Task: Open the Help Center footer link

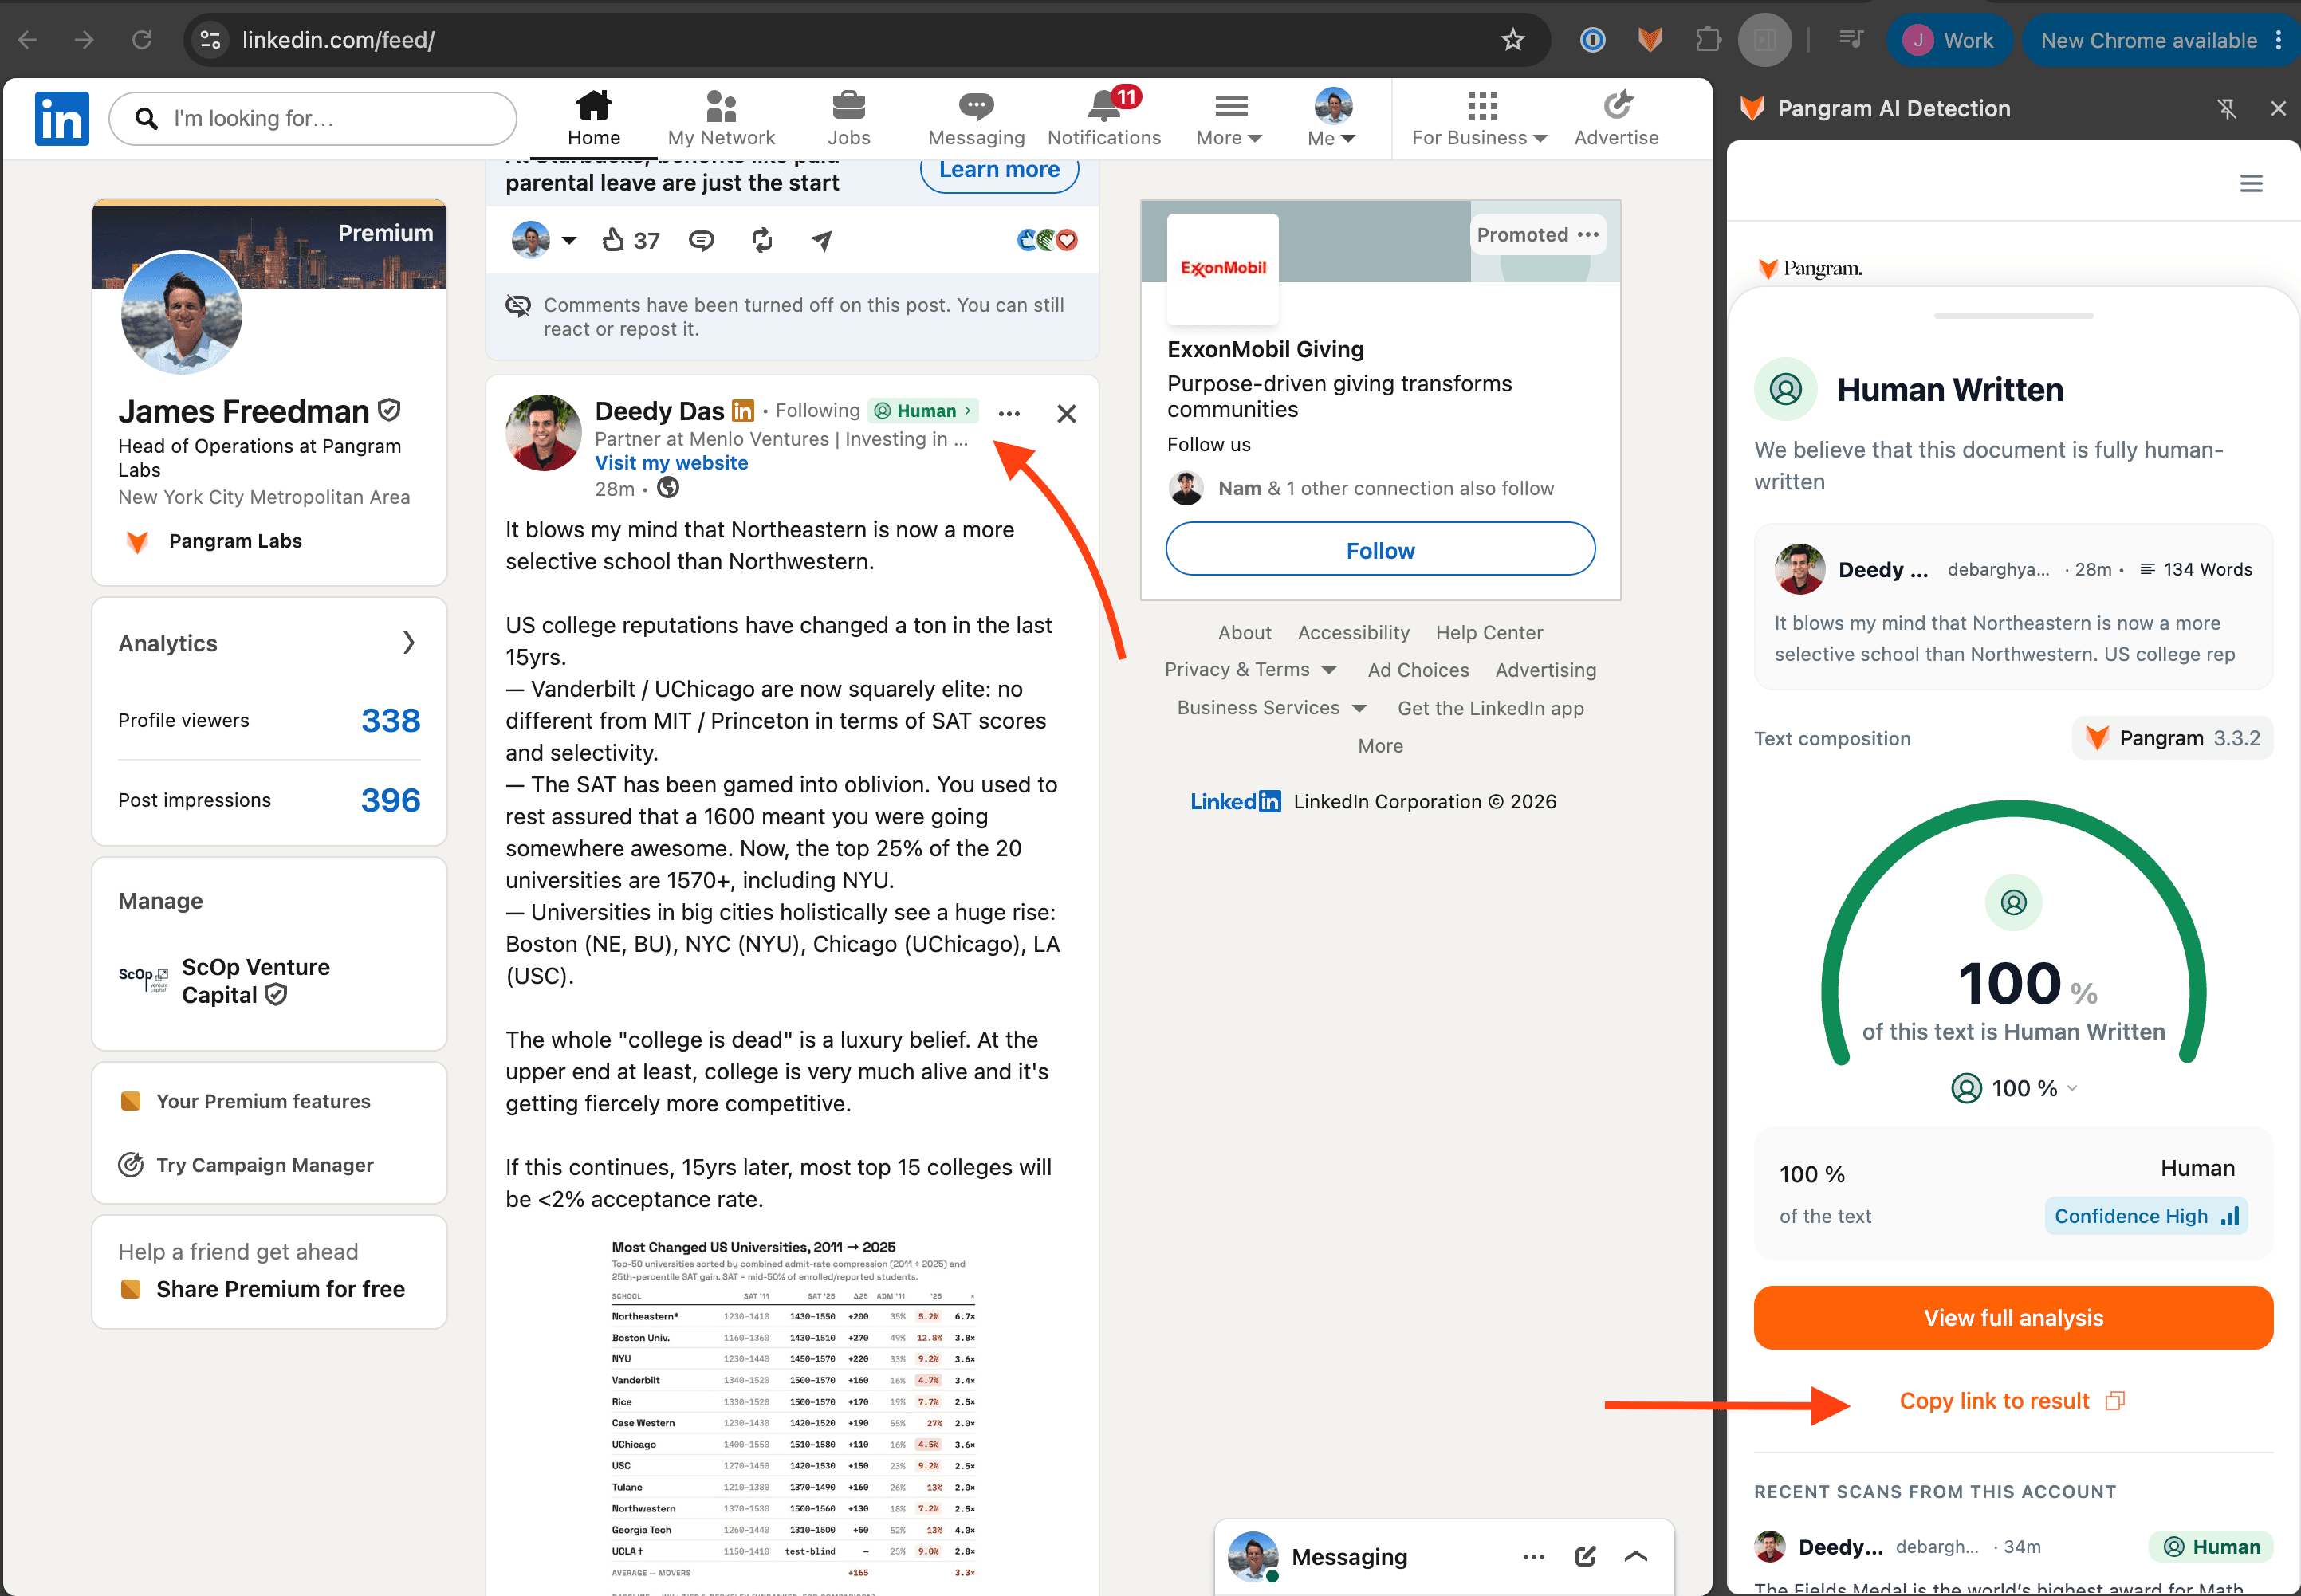Action: click(1489, 633)
